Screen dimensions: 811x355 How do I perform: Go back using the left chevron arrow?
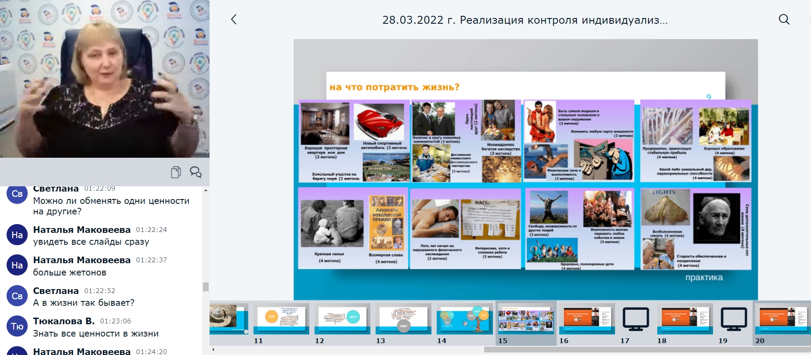(x=234, y=19)
